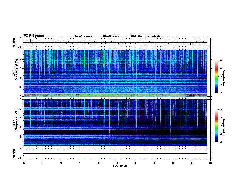Click the ch.2 colorbar "-7" tick label
237x183 pixels.
(x=221, y=142)
